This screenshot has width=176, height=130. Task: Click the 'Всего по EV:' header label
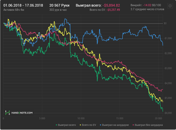(x=98, y=10)
